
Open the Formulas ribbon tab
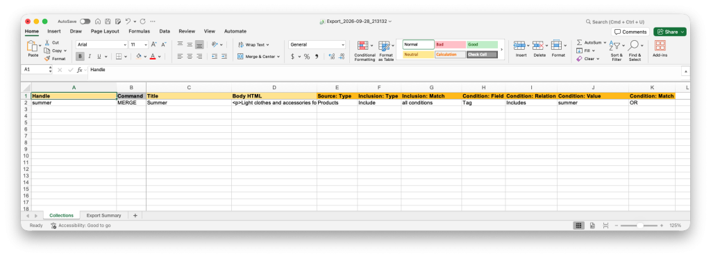point(139,31)
